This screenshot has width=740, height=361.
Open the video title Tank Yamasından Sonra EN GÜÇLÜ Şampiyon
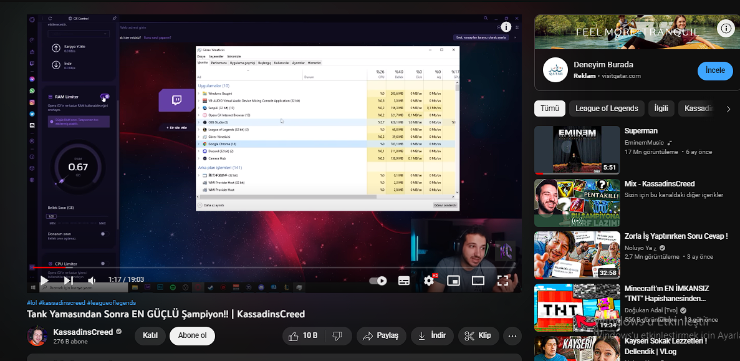click(x=166, y=314)
